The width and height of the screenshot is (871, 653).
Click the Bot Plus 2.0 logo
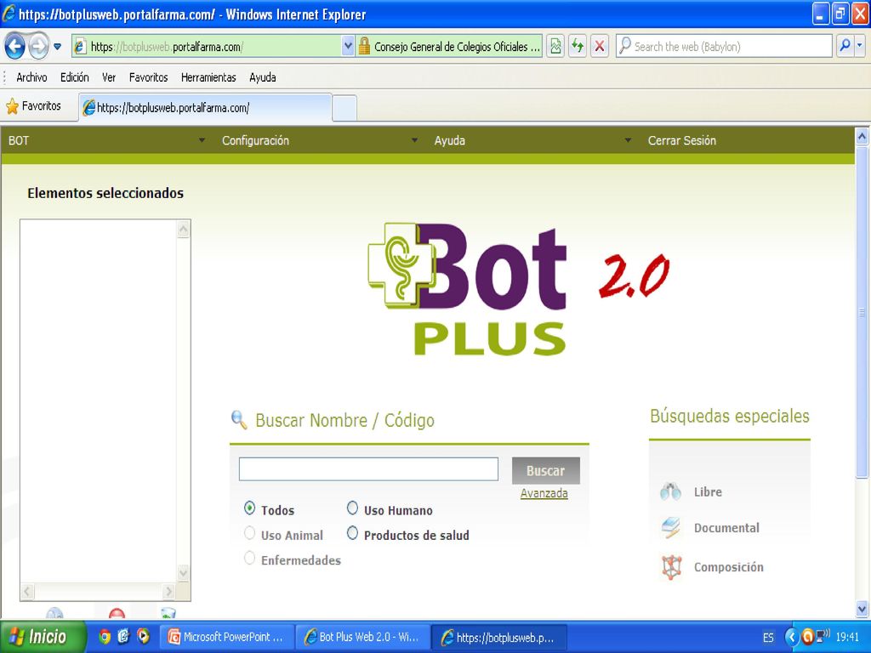[518, 289]
